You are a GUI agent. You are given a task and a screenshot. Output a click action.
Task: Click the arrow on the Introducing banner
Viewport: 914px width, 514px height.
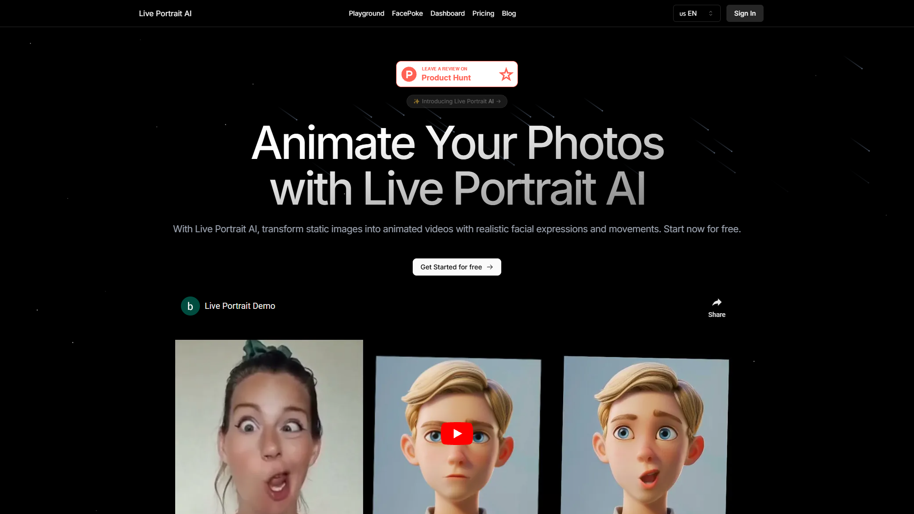coord(498,101)
